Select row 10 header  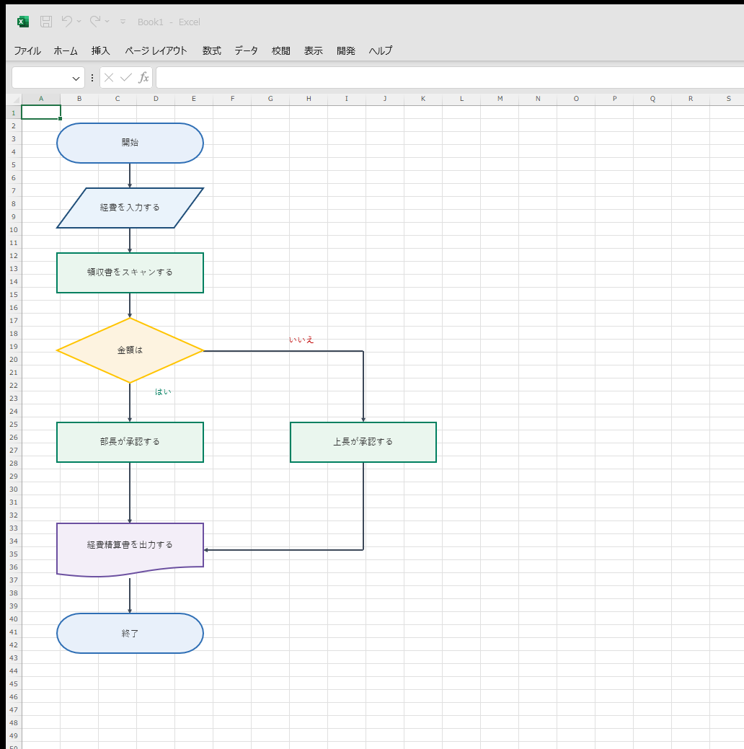[14, 230]
